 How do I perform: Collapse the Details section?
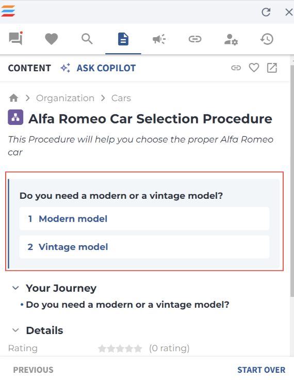[x=15, y=330]
